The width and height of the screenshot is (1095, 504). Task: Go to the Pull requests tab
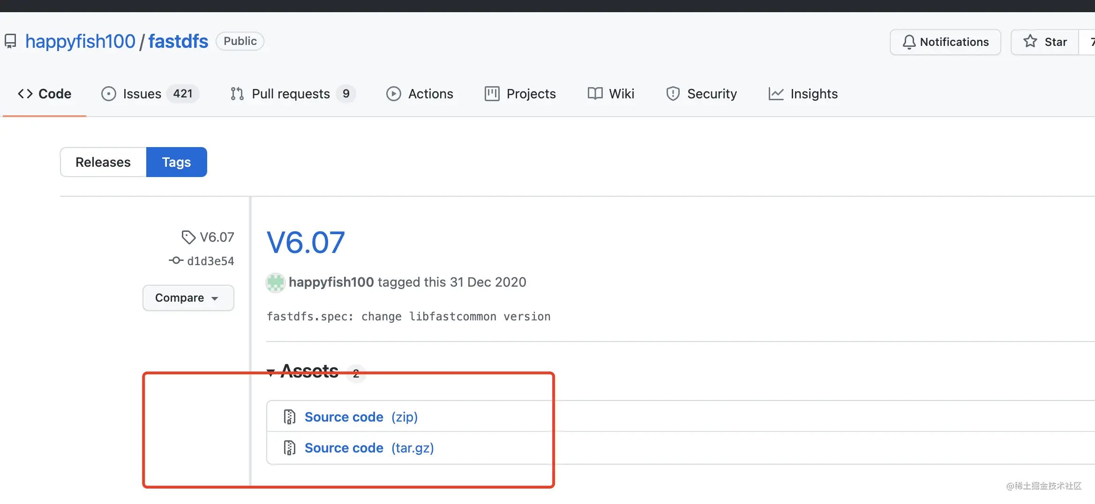292,94
